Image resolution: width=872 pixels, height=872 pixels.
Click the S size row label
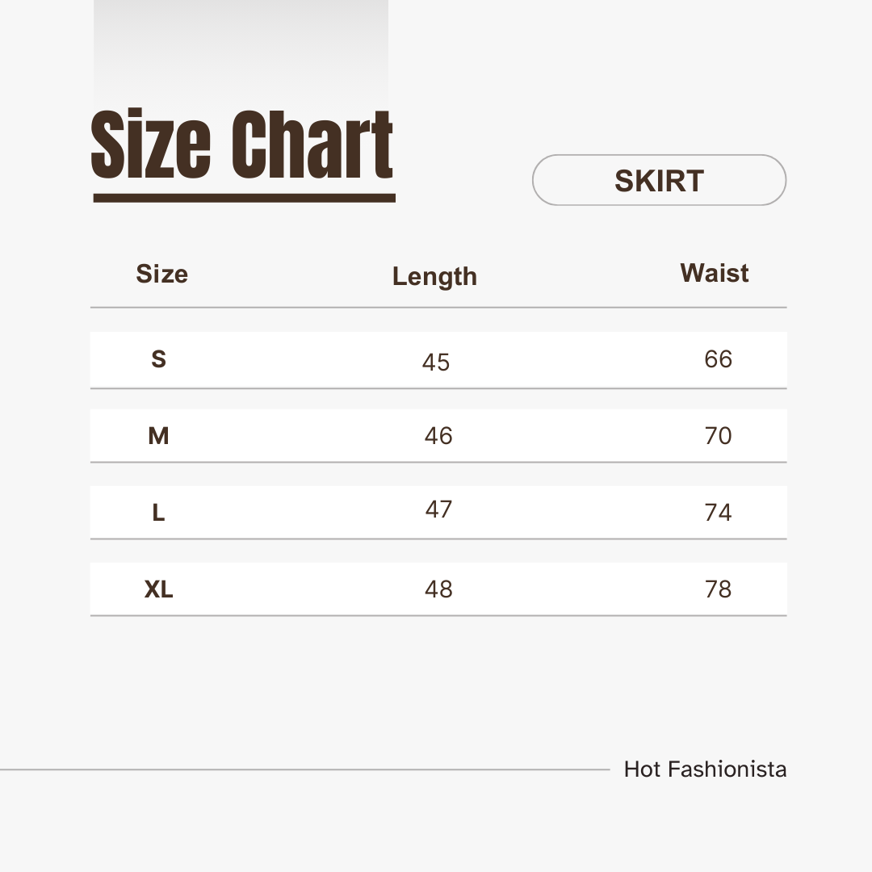[x=158, y=359]
